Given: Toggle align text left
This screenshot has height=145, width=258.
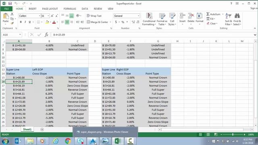Looking at the screenshot, I should point(63,22).
